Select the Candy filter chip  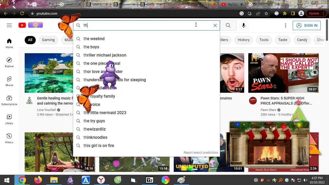pyautogui.click(x=302, y=40)
